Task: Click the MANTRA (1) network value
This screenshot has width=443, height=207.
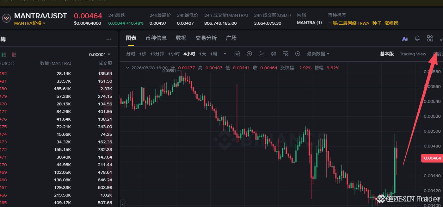Action: (x=310, y=23)
